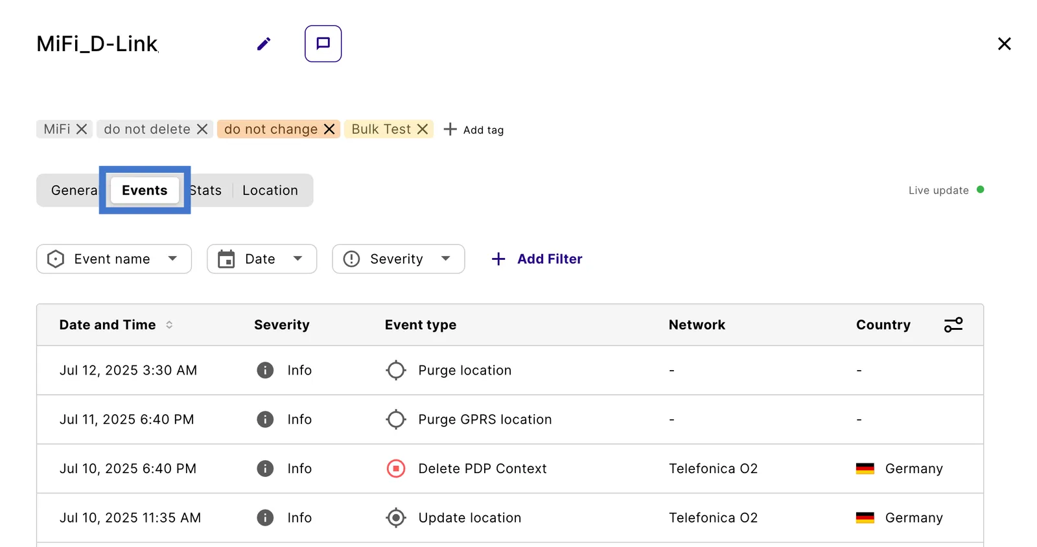This screenshot has width=1037, height=547.
Task: Click the Info icon for Purge GPRS location row
Action: (x=265, y=419)
